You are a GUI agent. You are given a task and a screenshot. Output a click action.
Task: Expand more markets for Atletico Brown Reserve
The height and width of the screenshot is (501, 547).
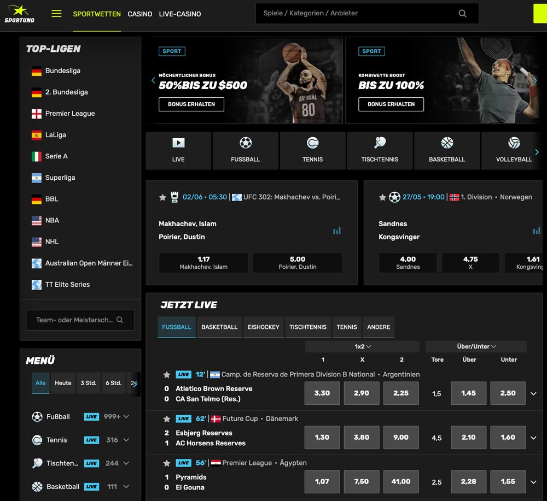point(533,393)
